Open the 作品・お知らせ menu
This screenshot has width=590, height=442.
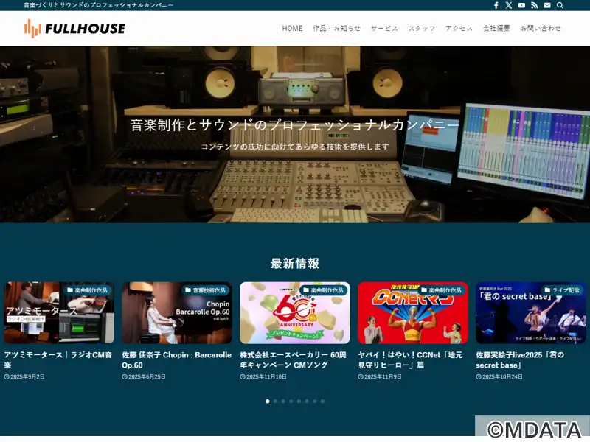(x=336, y=29)
